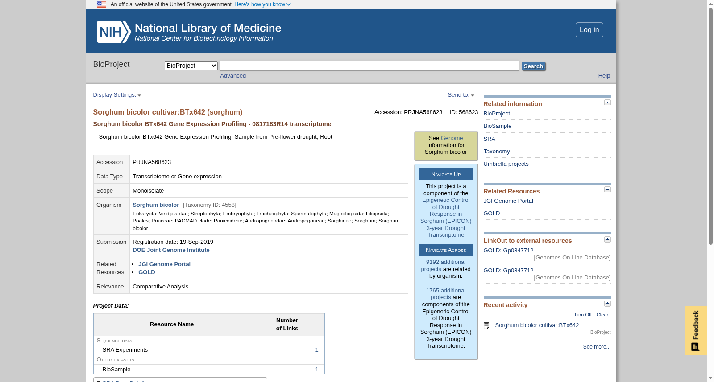Collapse the Recent activity panel toggle
The height and width of the screenshot is (382, 714).
pos(607,304)
